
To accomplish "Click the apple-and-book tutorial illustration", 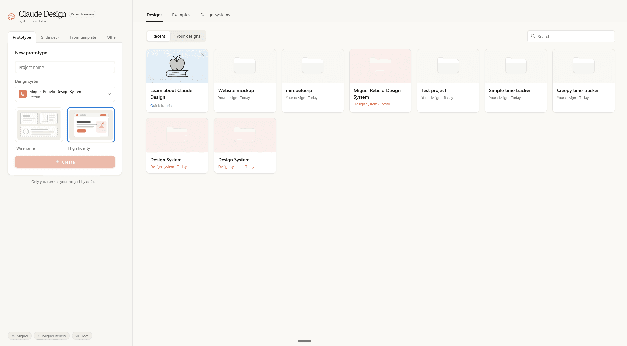I will 177,66.
